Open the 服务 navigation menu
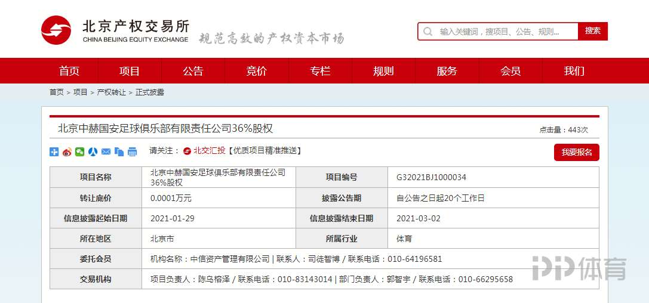 (x=447, y=71)
